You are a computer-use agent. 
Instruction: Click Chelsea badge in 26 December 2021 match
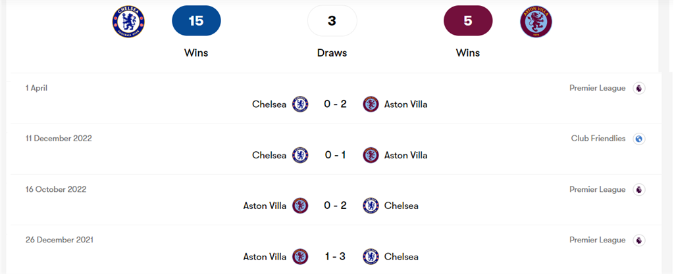(371, 256)
